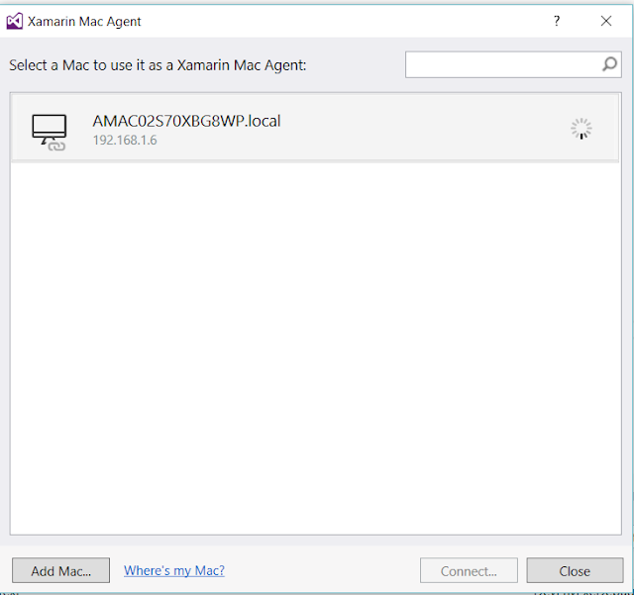Click the Add Mac... button

pos(61,571)
